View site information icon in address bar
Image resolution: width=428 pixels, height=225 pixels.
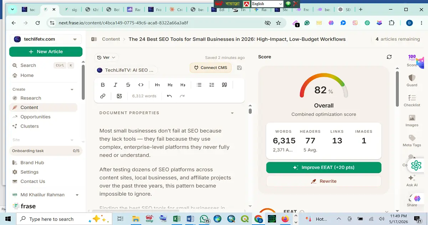tap(52, 23)
